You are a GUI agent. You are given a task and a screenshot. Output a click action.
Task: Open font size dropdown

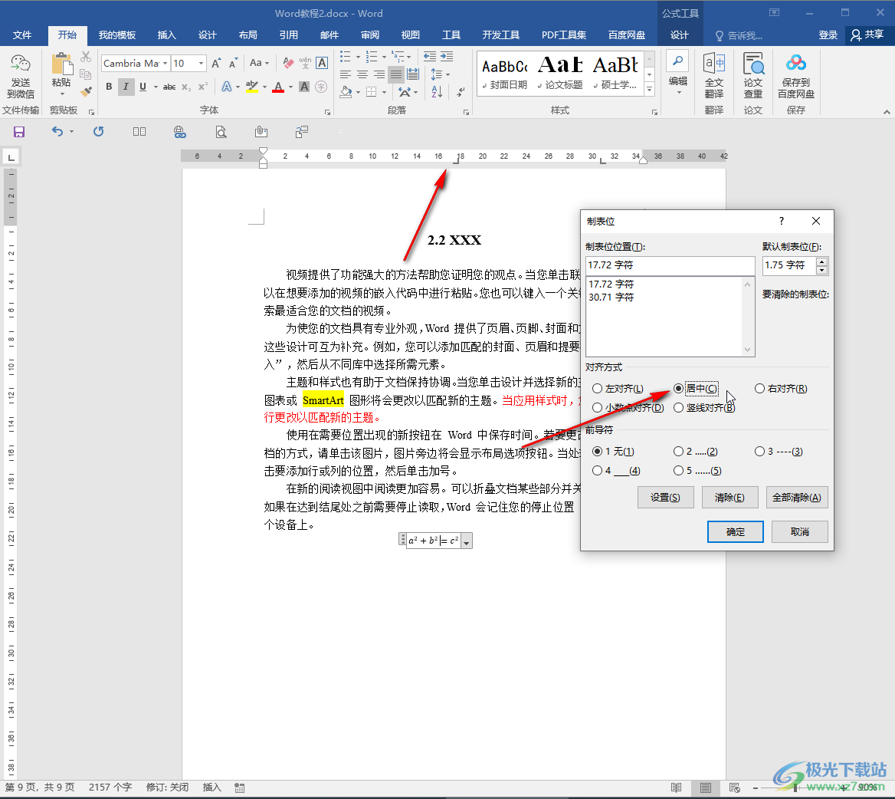tap(201, 64)
